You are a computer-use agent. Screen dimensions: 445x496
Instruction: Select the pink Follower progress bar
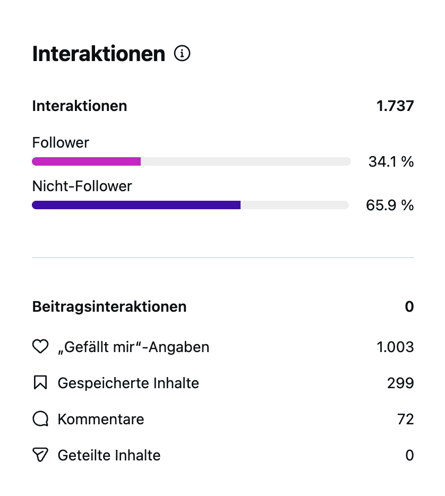(x=87, y=161)
